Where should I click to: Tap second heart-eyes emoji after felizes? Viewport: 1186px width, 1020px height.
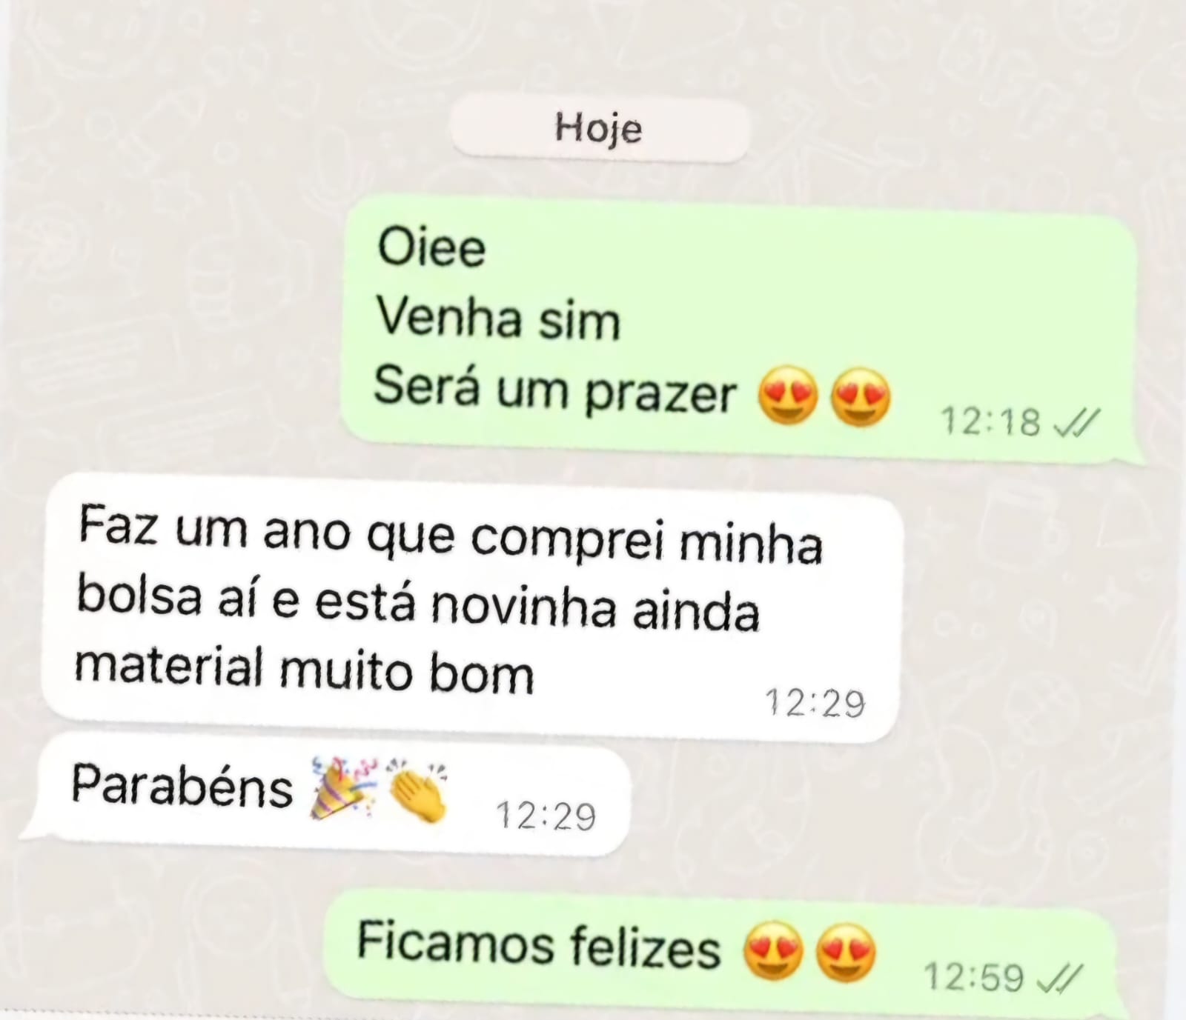point(846,953)
